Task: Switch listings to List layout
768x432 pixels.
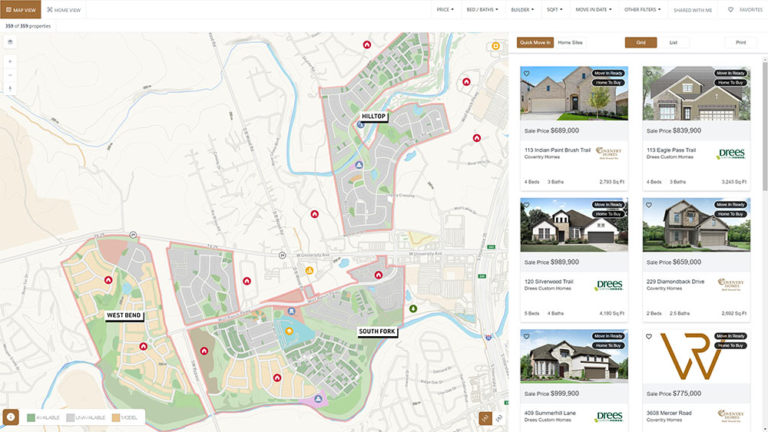Action: (x=674, y=42)
